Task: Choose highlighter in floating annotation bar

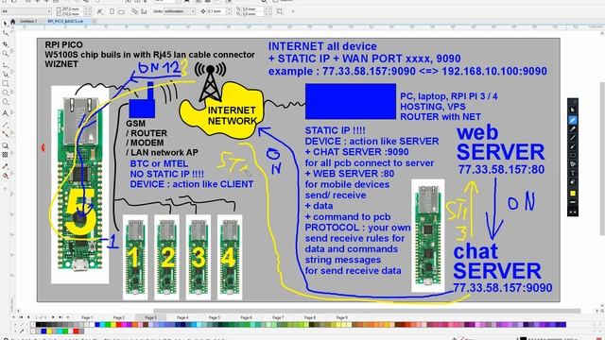Action: pyautogui.click(x=573, y=129)
